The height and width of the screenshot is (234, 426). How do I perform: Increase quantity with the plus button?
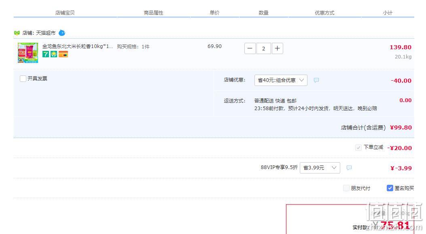278,48
